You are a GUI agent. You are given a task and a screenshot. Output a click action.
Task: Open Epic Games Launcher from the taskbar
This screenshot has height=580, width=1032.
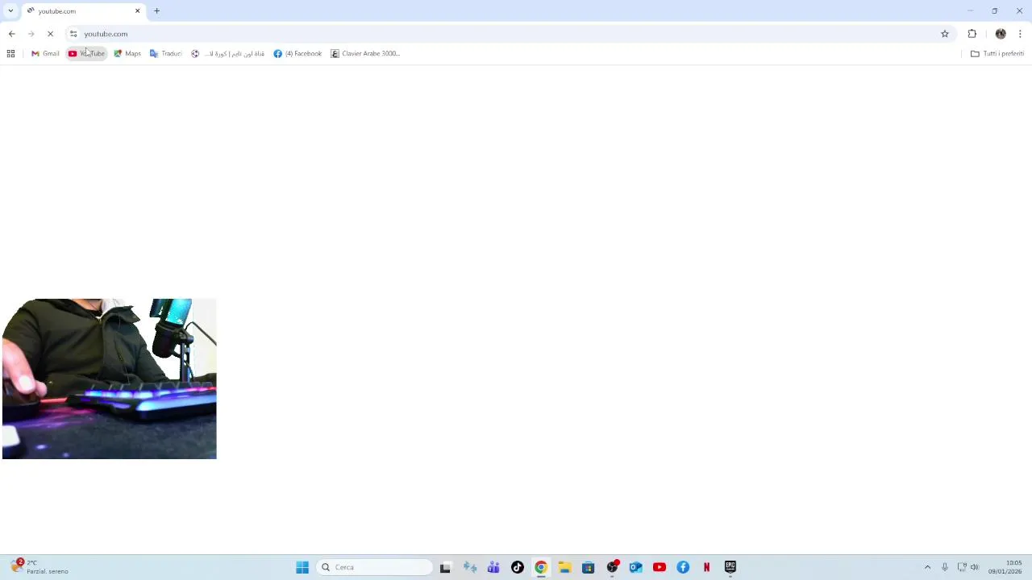click(x=730, y=567)
